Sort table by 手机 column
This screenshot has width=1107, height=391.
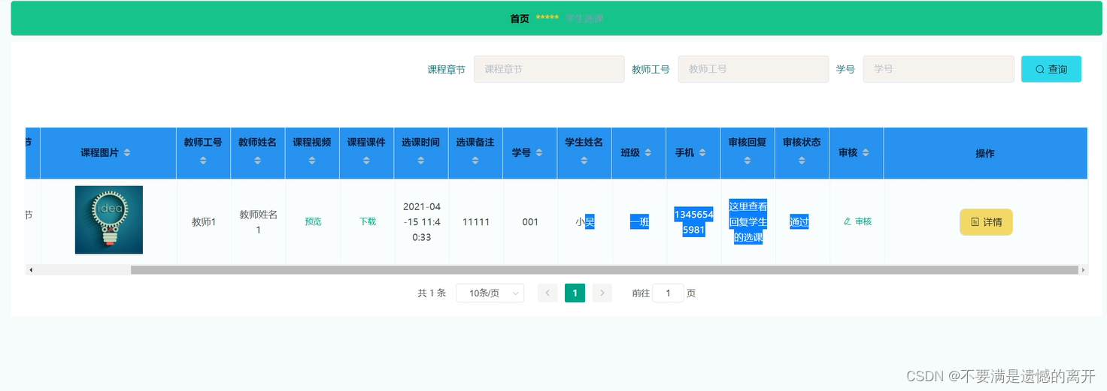tap(703, 153)
